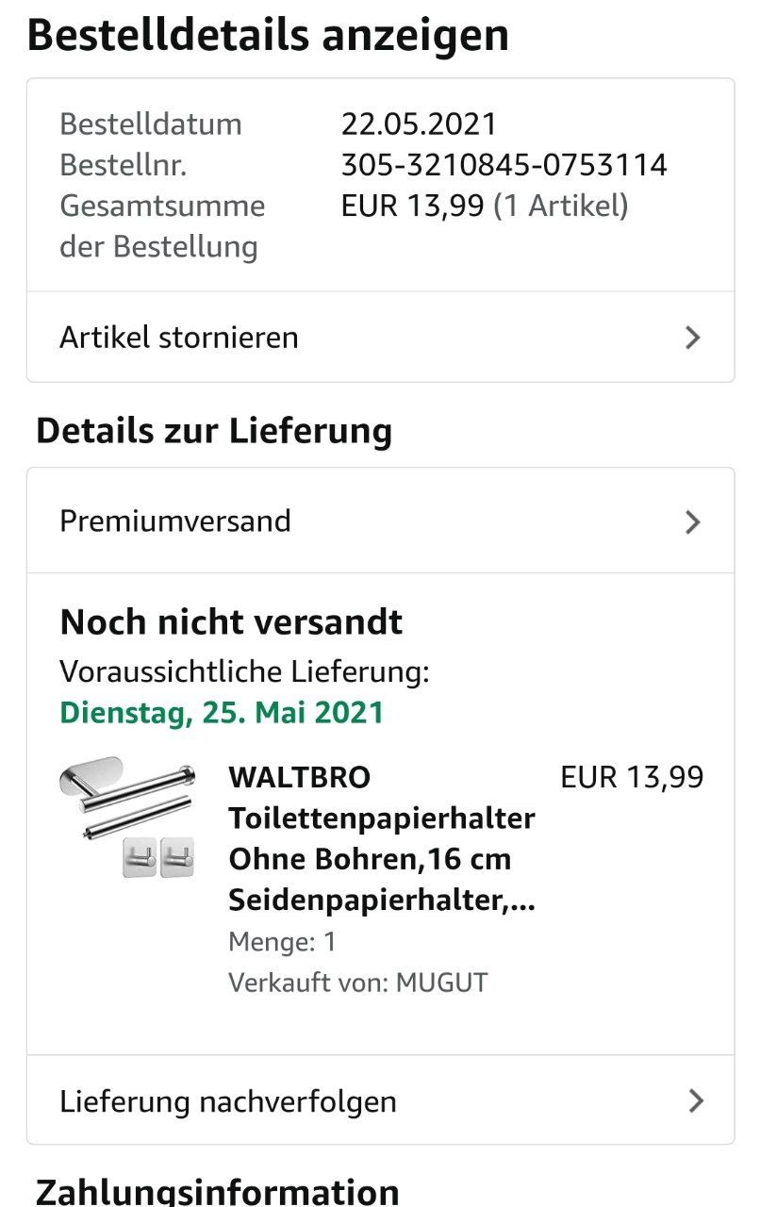Tap chevron arrow next to Artikel stornieren
The image size is (760, 1207).
693,338
